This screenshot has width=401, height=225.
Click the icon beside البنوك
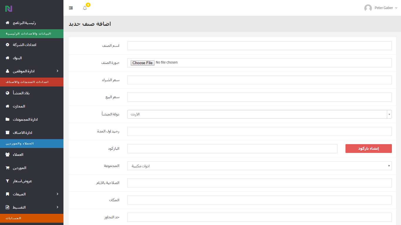(8, 58)
